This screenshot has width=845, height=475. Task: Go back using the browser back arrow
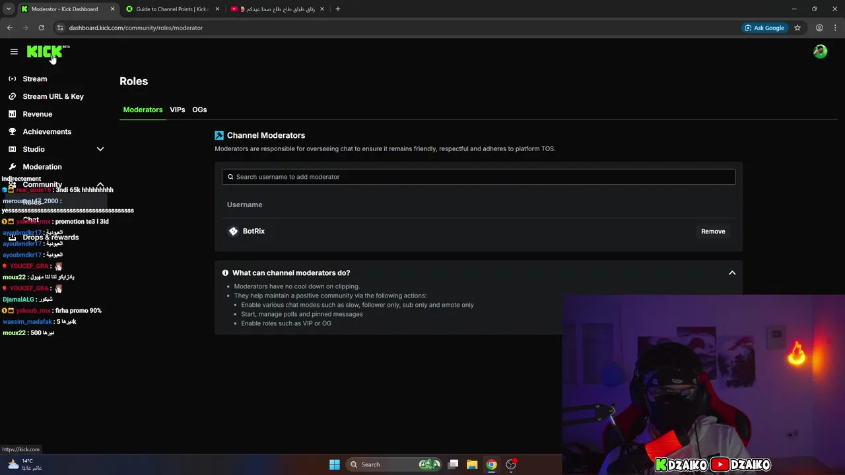click(9, 28)
